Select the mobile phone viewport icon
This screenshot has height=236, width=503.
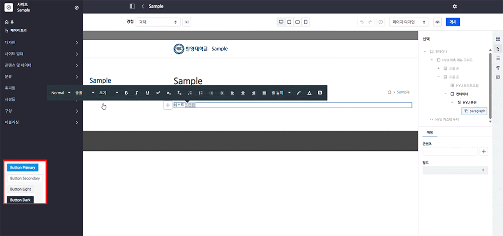tap(305, 22)
